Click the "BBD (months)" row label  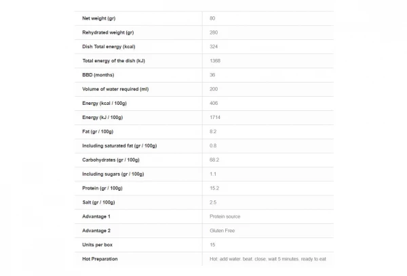coord(98,74)
